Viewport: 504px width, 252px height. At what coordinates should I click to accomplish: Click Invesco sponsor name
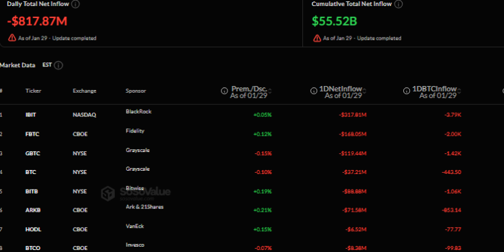135,245
